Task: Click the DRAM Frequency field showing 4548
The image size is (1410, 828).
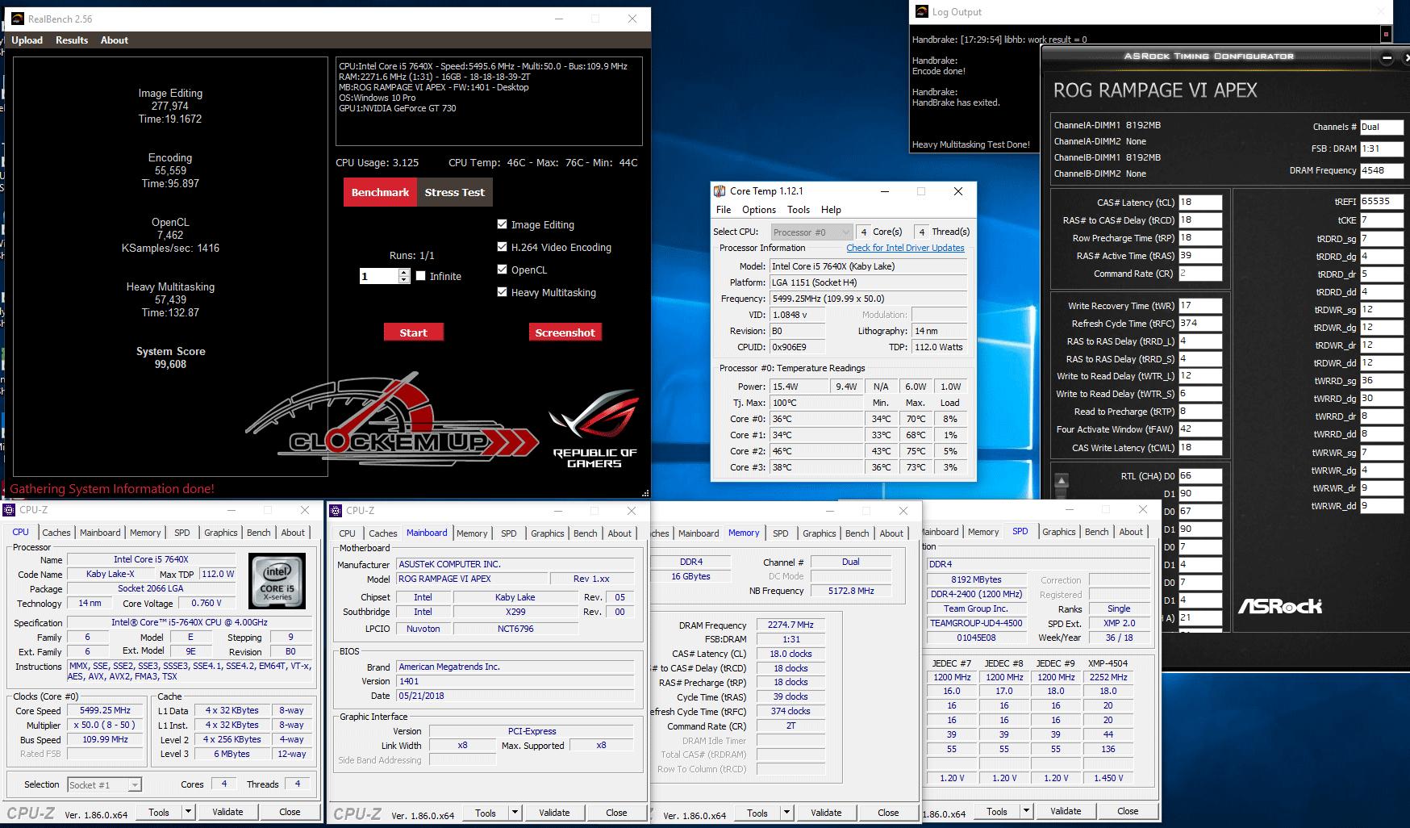Action: [1381, 170]
